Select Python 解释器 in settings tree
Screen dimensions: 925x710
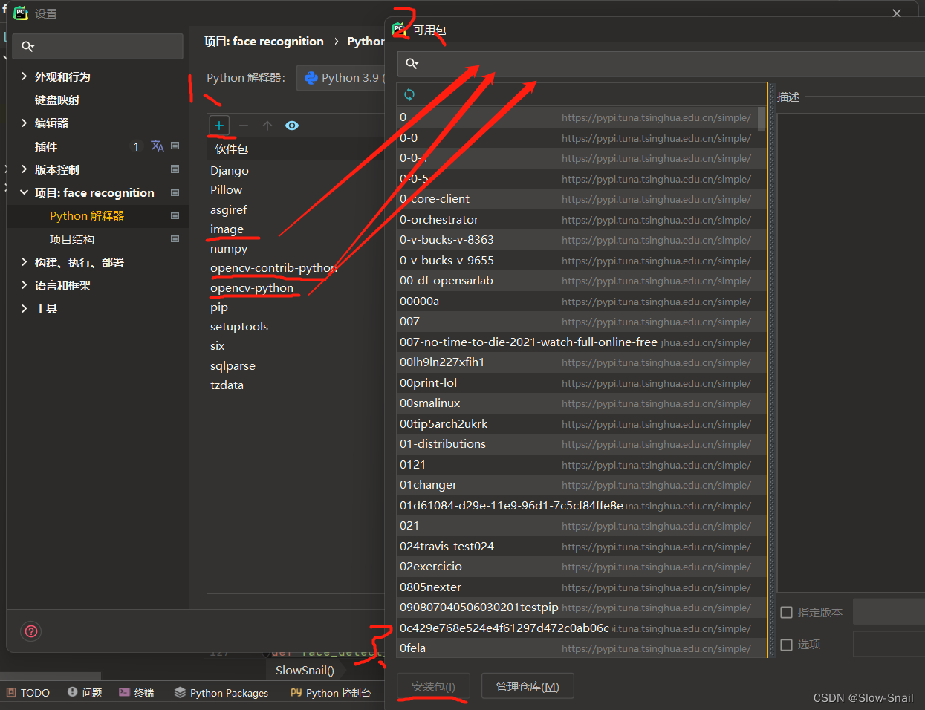(x=87, y=215)
